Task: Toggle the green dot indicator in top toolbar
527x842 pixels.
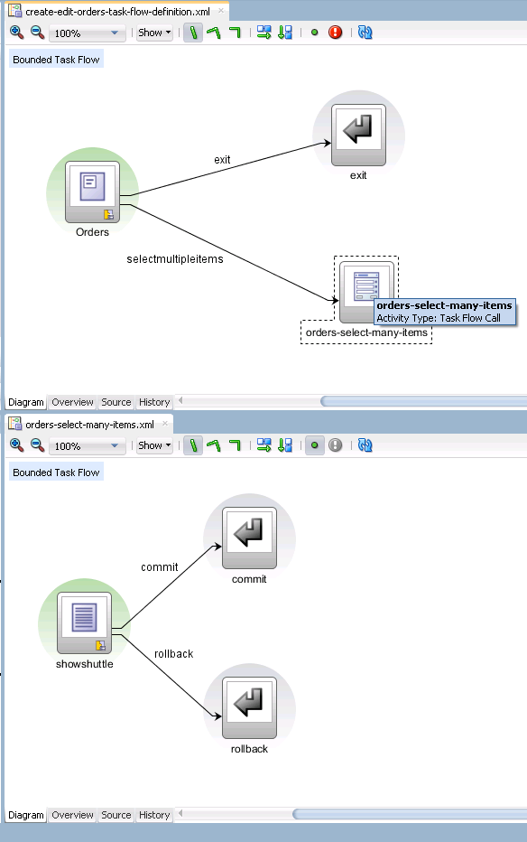Action: pyautogui.click(x=315, y=33)
